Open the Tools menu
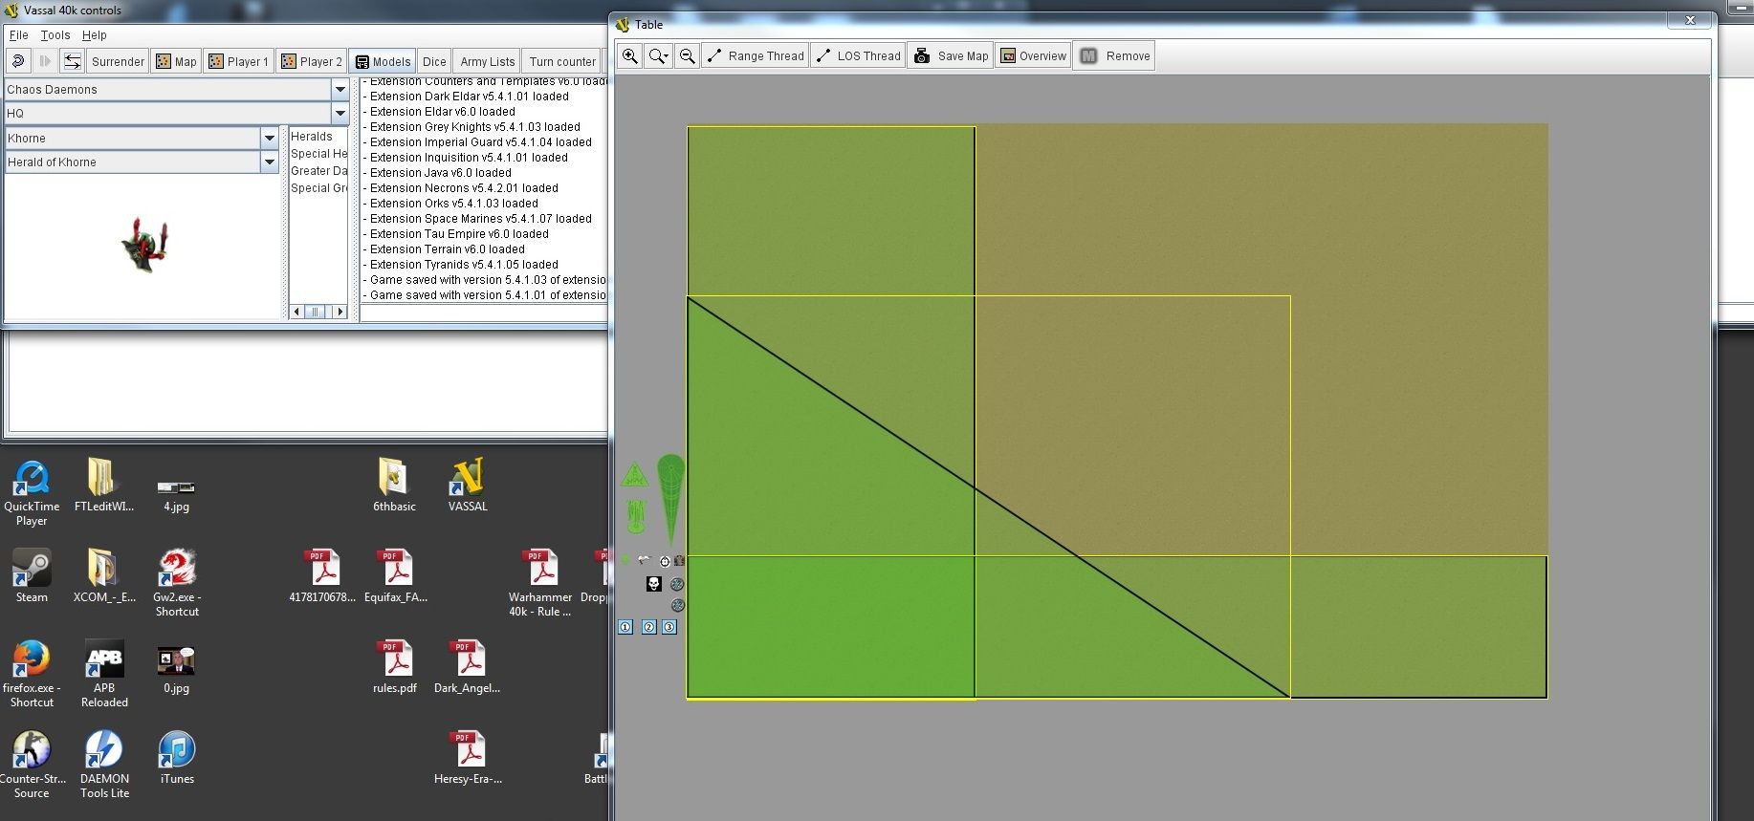The height and width of the screenshot is (821, 1754). (55, 35)
